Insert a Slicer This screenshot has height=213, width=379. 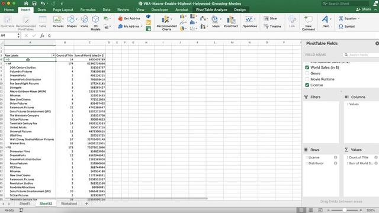271,18
